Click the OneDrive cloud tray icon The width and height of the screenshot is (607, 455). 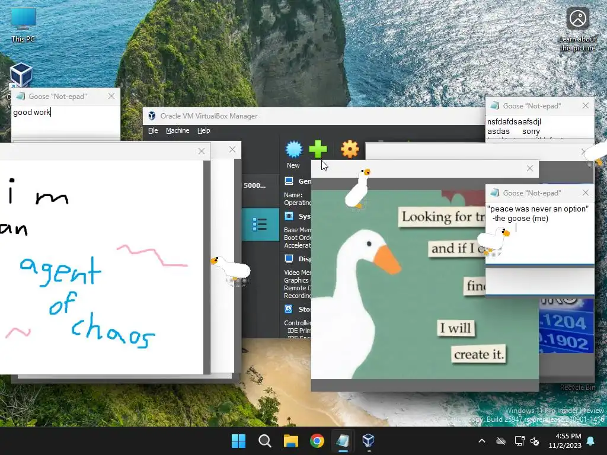pyautogui.click(x=501, y=441)
